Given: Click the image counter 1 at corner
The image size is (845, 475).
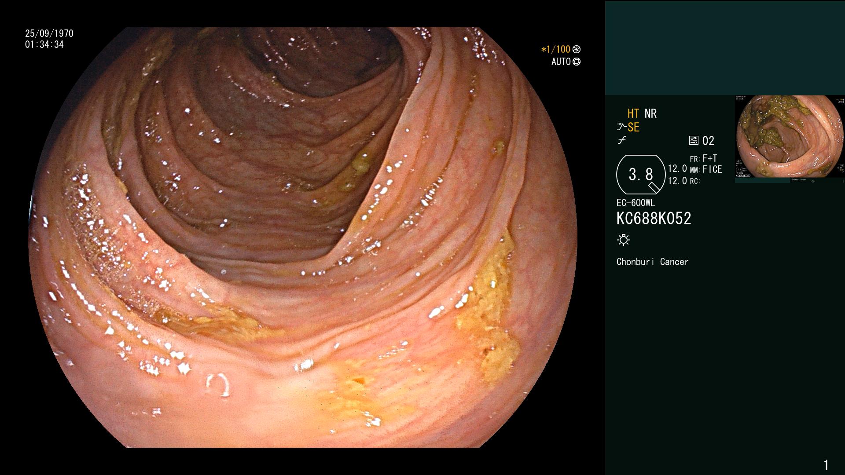Looking at the screenshot, I should pos(826,464).
